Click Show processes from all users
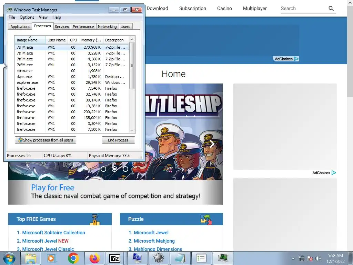 click(x=46, y=140)
